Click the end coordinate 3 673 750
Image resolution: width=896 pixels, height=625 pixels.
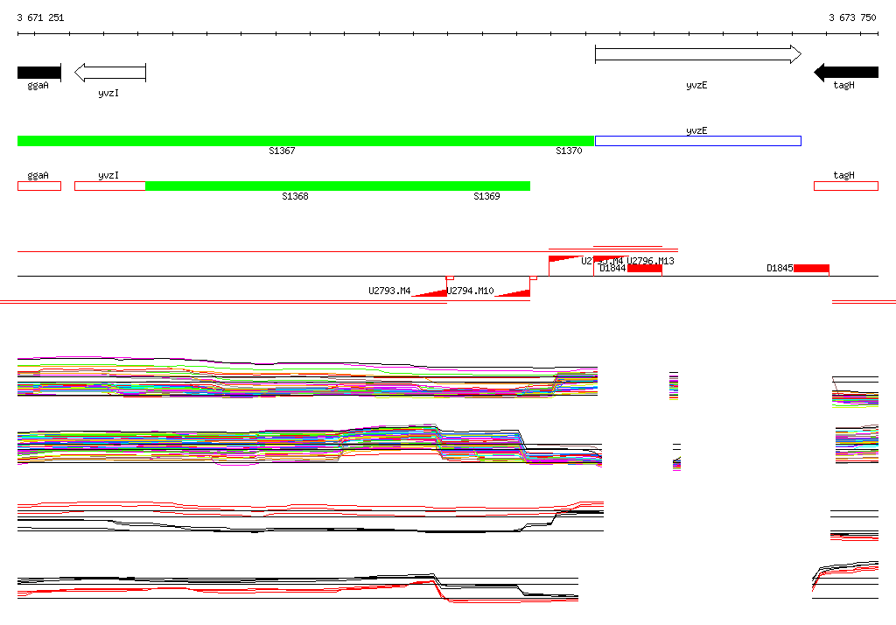852,18
